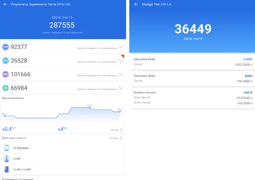Click the Sequence Write score 8480
This screenshot has width=255, height=180.
tap(249, 76)
